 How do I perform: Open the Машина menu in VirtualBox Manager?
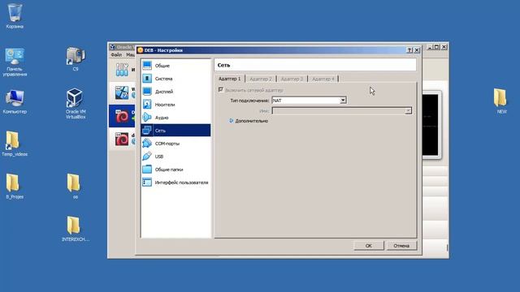pyautogui.click(x=130, y=54)
